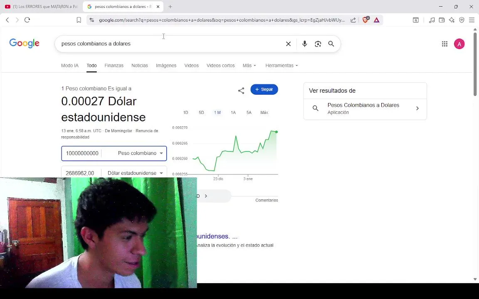Go back using the browser back arrow
Image resolution: width=479 pixels, height=299 pixels.
click(7, 20)
